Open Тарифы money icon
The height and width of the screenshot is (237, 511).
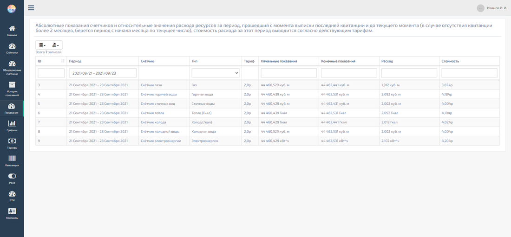coord(12,141)
